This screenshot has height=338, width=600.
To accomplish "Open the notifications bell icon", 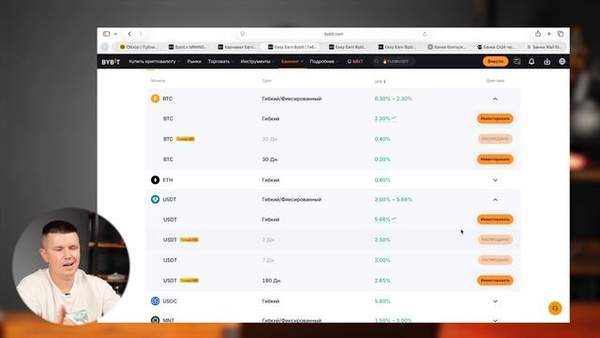I will click(532, 61).
